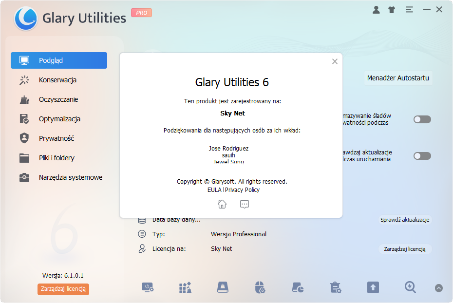The width and height of the screenshot is (453, 303).
Task: Click the bold Sky Net name in dialog
Action: point(232,113)
